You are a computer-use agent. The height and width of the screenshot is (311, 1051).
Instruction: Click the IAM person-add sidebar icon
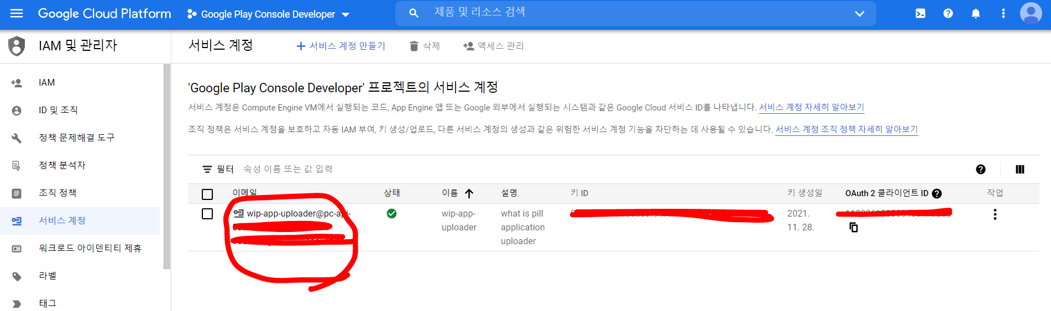point(17,83)
